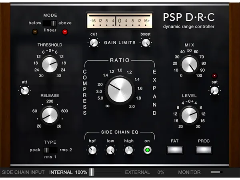Flip the MODE below/above switch
Viewport: 240px width, 180px height.
(50, 23)
